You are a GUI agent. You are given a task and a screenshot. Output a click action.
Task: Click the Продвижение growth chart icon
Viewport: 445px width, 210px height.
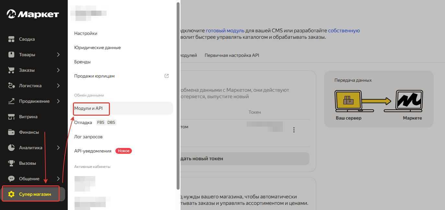pos(11,101)
